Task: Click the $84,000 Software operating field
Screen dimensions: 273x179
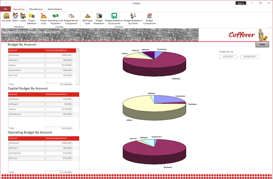Action: click(x=59, y=148)
